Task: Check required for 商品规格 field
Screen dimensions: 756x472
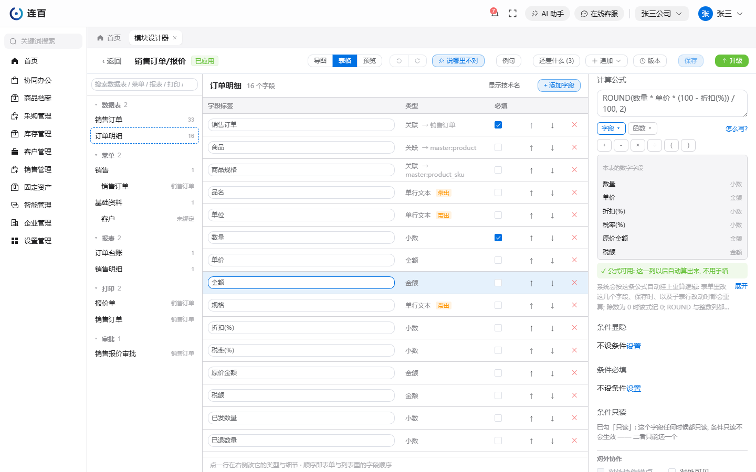Action: pos(498,170)
